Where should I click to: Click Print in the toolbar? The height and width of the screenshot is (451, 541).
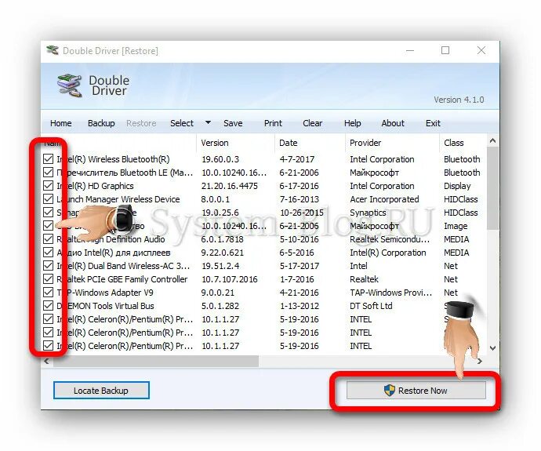point(273,123)
